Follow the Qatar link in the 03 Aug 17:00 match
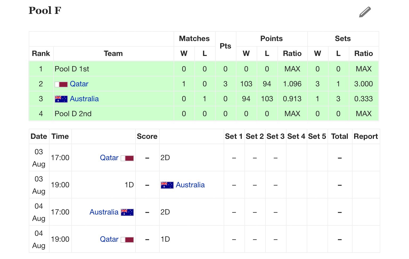The image size is (409, 259). coord(109,158)
